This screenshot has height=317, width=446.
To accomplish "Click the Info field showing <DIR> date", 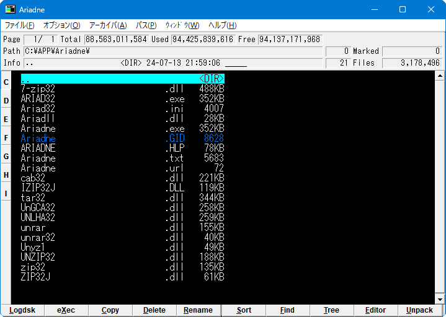I will [x=173, y=63].
